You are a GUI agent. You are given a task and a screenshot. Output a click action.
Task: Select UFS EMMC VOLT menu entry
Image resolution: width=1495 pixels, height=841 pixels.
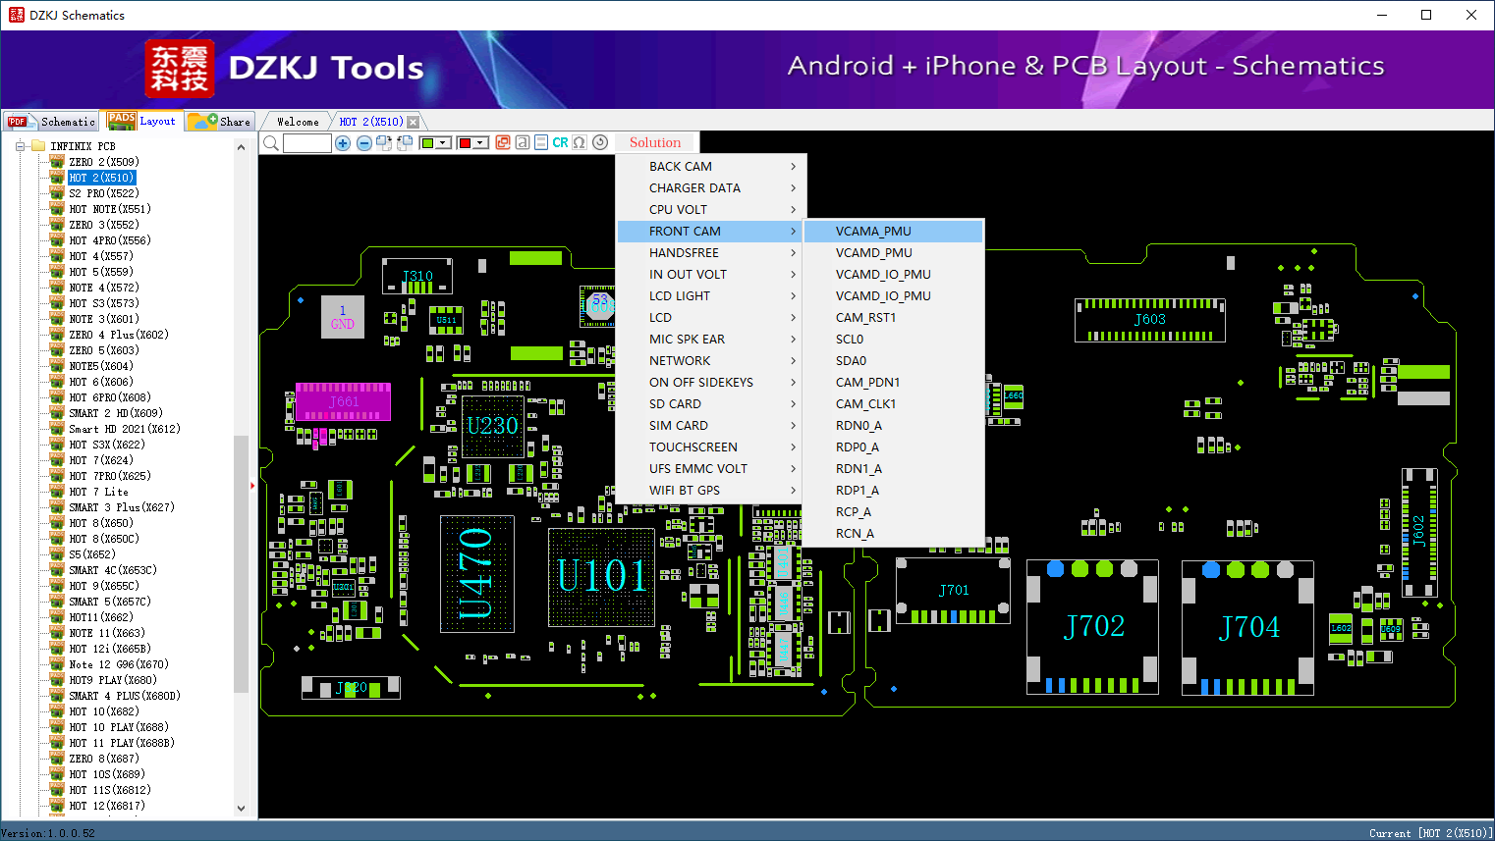pos(711,469)
